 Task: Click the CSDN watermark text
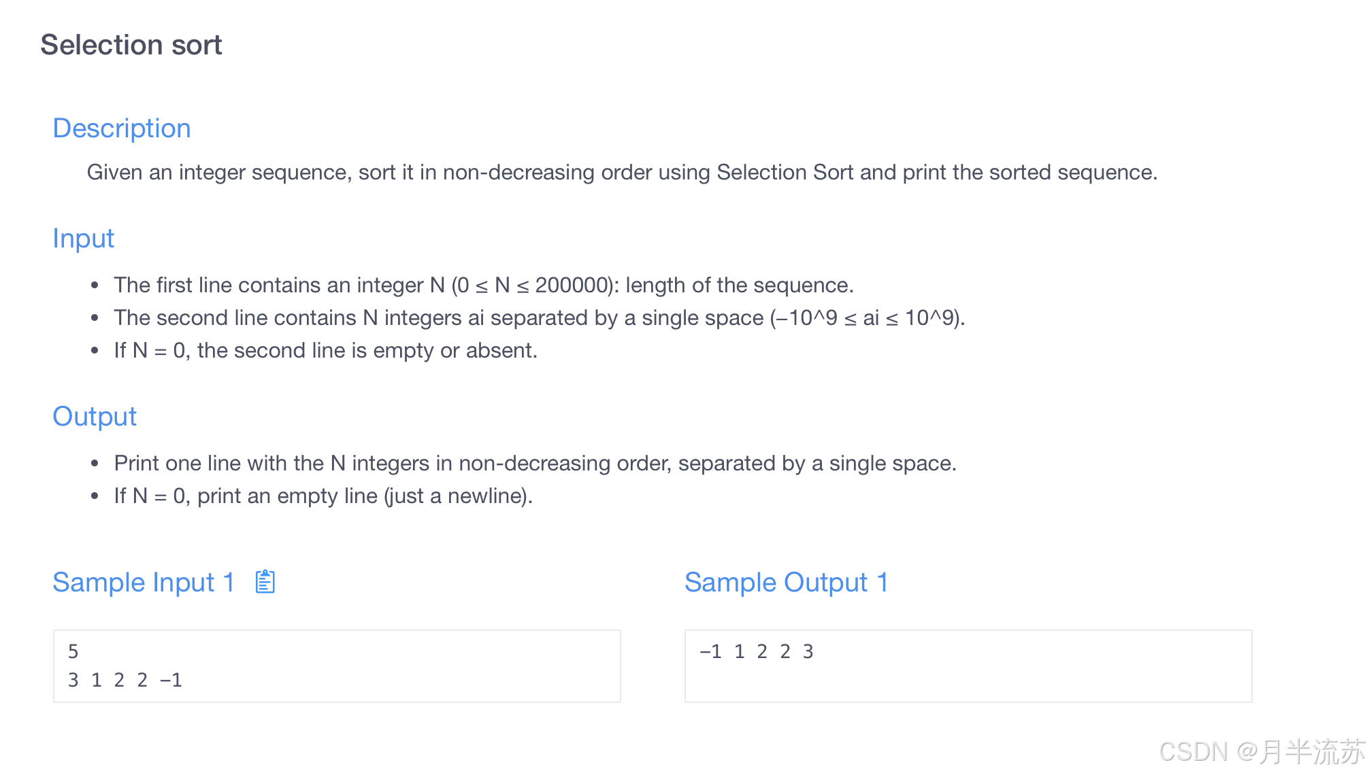point(1193,752)
